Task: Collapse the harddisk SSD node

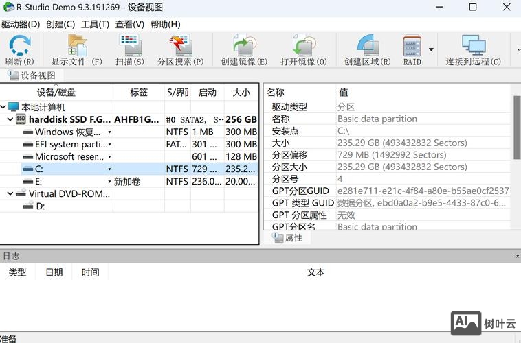Action: pyautogui.click(x=10, y=119)
